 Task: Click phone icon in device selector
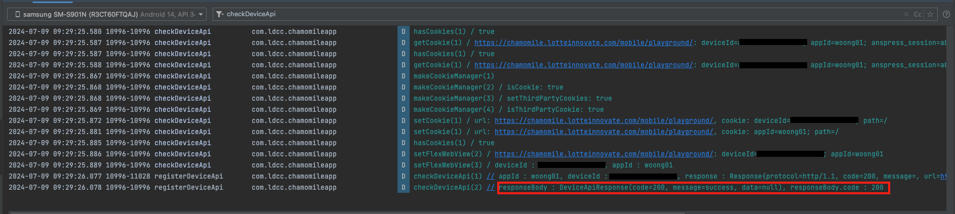[x=17, y=14]
